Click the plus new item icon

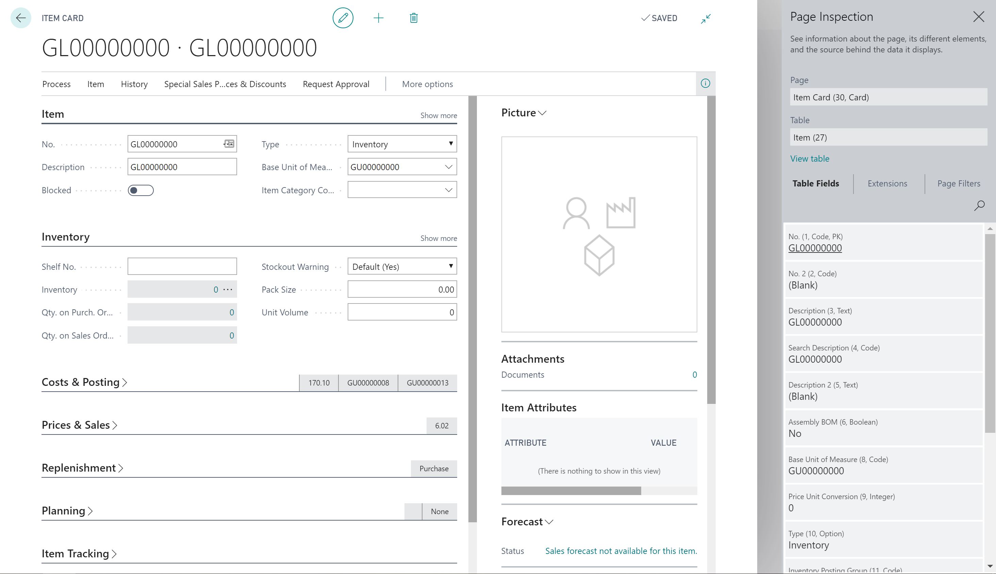pyautogui.click(x=378, y=18)
